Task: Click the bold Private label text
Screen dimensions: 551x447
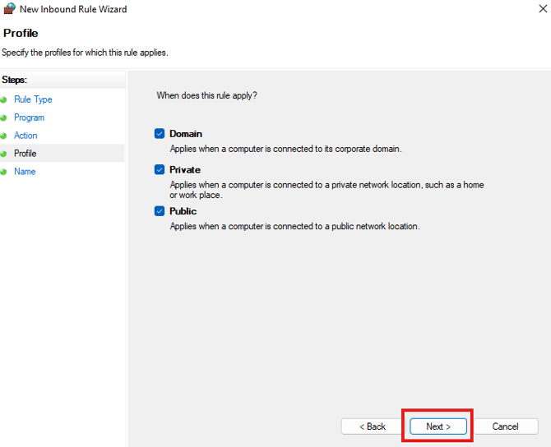Action: point(185,170)
